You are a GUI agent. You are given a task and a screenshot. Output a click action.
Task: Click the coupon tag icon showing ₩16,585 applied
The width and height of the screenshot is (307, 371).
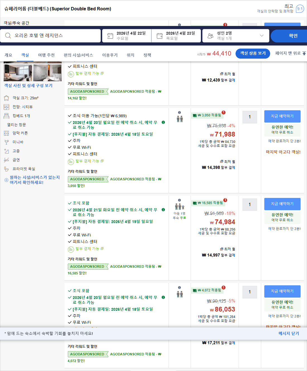tap(195, 204)
